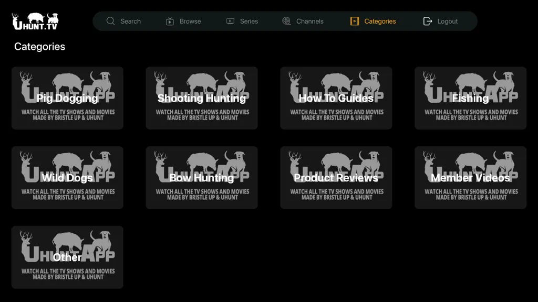Viewport: 538px width, 302px height.
Task: Click the magnifying glass search icon
Action: (110, 21)
